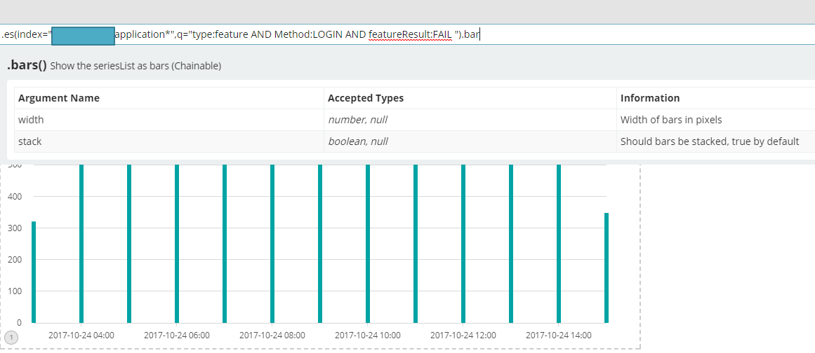Click the 2017-10-24 12:00 x-axis label
Image resolution: width=815 pixels, height=353 pixels.
click(463, 335)
